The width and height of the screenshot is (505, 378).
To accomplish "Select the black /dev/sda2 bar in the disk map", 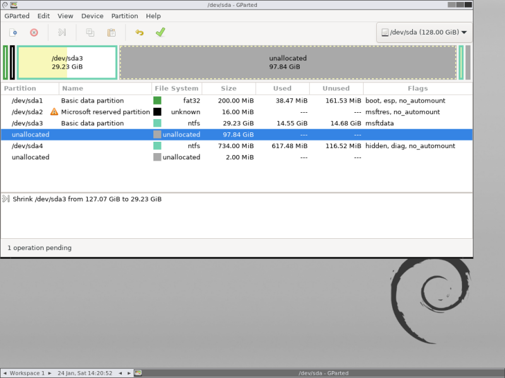I will [12, 62].
